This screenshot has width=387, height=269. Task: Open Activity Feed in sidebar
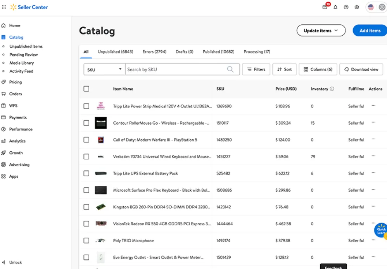click(21, 71)
